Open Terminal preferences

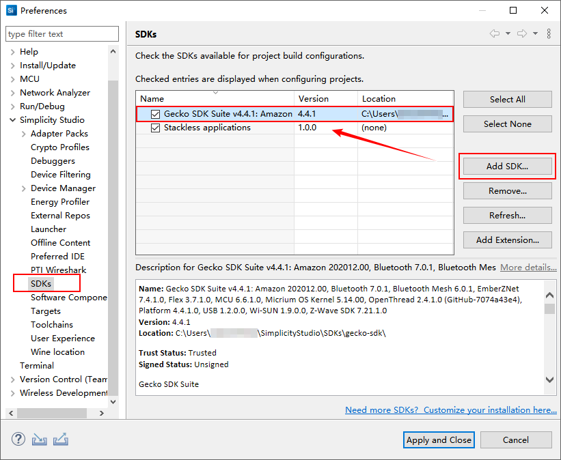[x=37, y=365]
